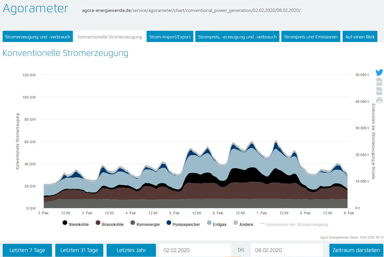This screenshot has height=257, width=384.
Task: Select Strompreis und Emissionen tab
Action: click(311, 37)
